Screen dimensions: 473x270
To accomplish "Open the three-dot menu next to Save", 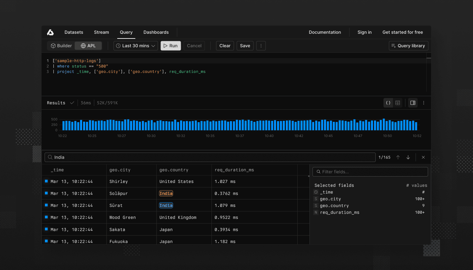I will (x=261, y=45).
